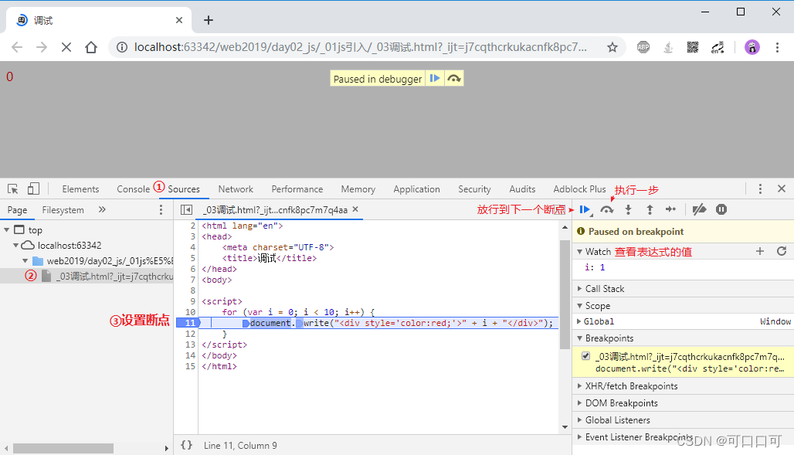Add a watch expression with the plus icon
The image size is (794, 455).
pos(760,251)
